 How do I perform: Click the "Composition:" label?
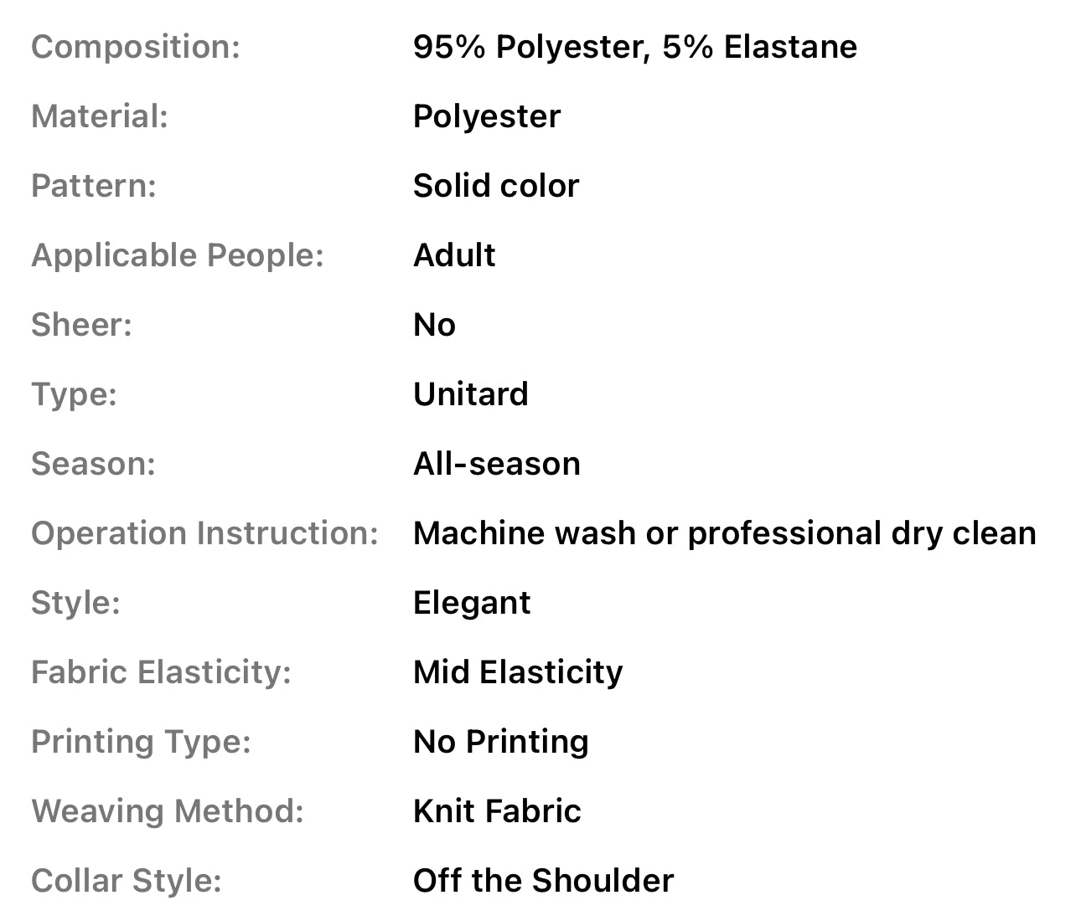point(135,47)
